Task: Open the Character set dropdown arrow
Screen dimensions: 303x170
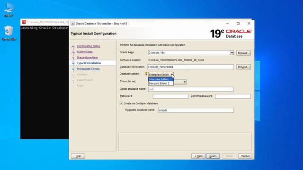Action: [x=185, y=82]
